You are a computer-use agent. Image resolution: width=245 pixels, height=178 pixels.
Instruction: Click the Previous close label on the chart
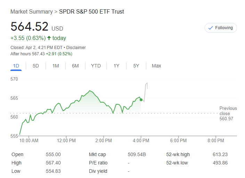(x=228, y=111)
